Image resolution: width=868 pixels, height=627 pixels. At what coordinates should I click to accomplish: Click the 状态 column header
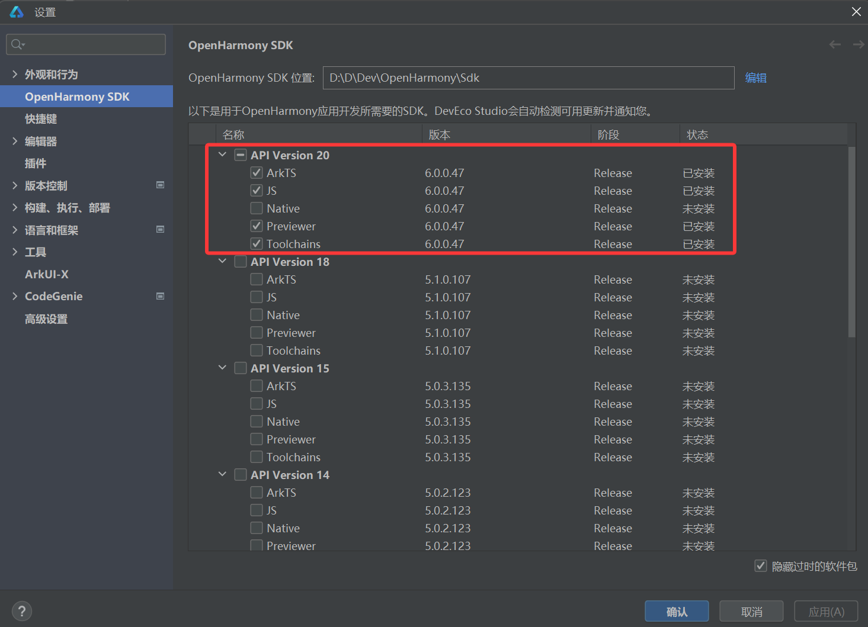pyautogui.click(x=763, y=134)
